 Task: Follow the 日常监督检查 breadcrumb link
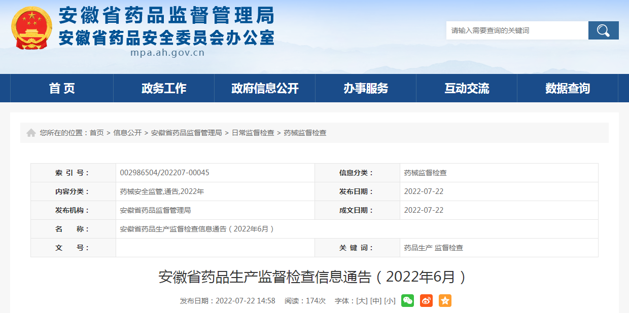point(253,133)
